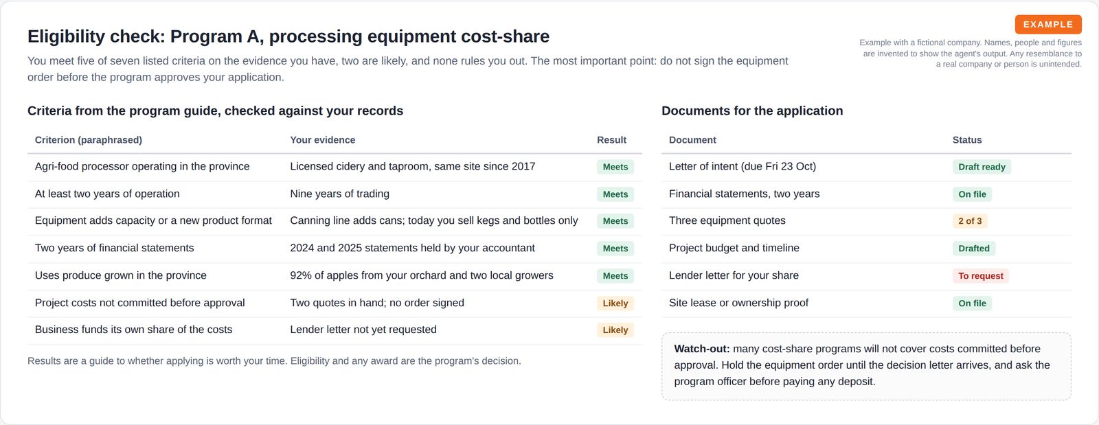Image resolution: width=1099 pixels, height=425 pixels.
Task: Select the 'Documents for the application' heading
Action: [752, 111]
